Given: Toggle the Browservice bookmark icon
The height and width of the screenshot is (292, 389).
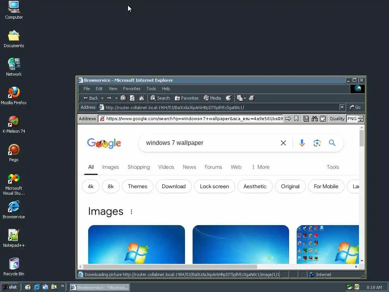Looking at the screenshot, I should [296, 119].
